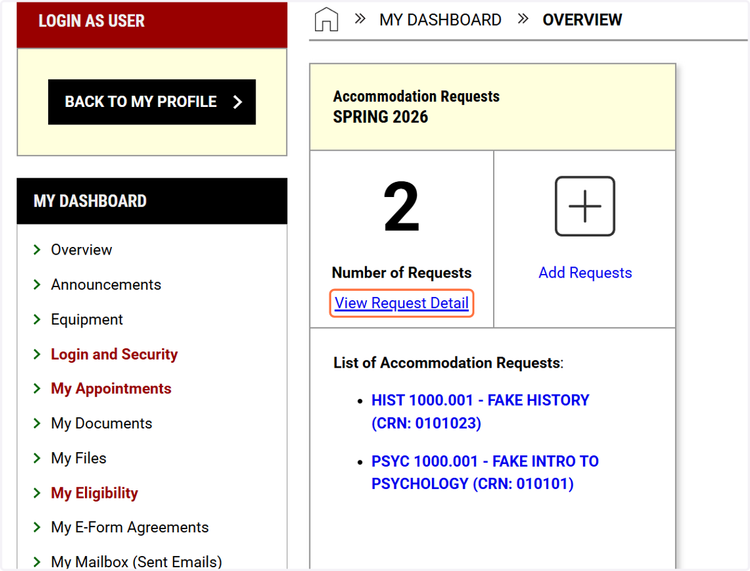The image size is (750, 571).
Task: Click the plus icon above Add Requests
Action: tap(585, 206)
